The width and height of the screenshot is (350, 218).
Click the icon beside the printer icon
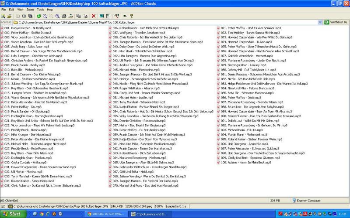(70, 16)
